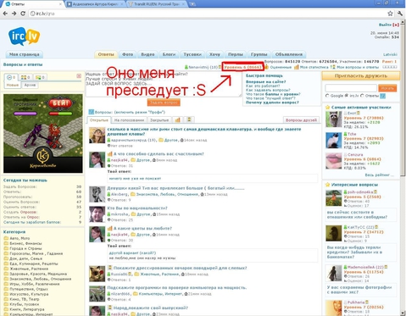Click the blue icon after Ответы radio
This screenshot has height=316, width=406.
(x=382, y=96)
